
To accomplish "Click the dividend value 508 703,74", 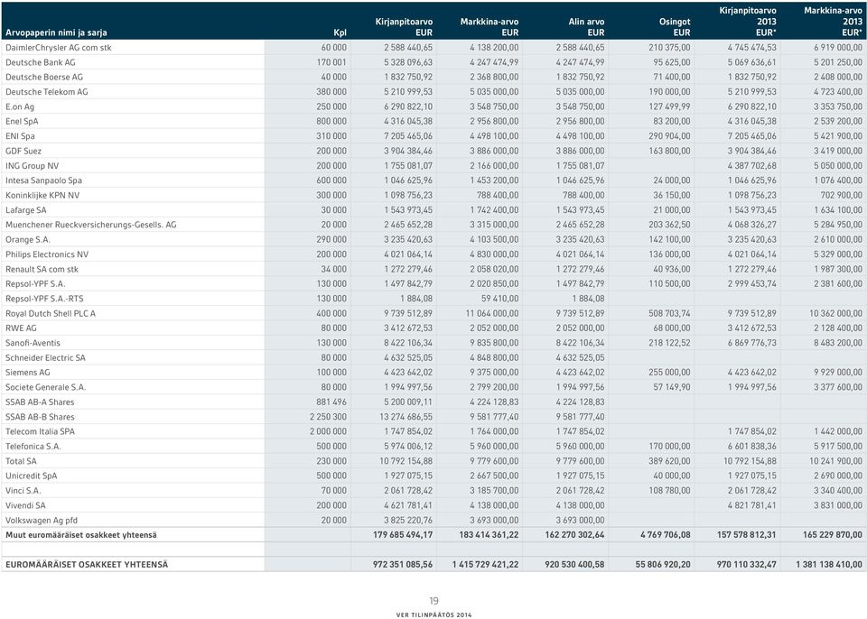I will click(x=669, y=314).
